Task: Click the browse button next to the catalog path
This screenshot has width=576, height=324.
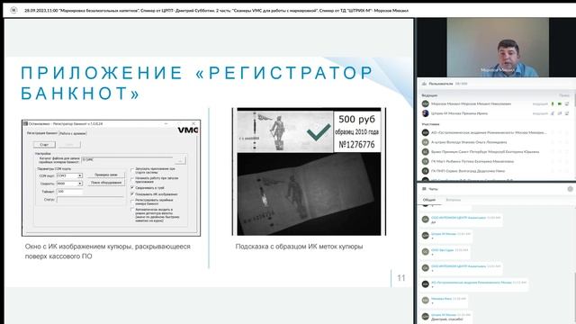Action: 180,160
